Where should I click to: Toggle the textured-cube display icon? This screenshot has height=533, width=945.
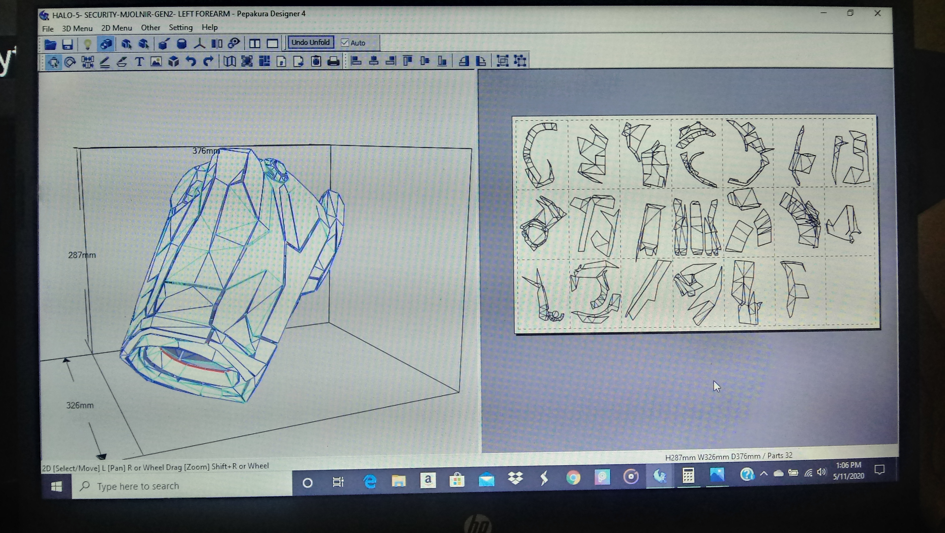point(106,44)
